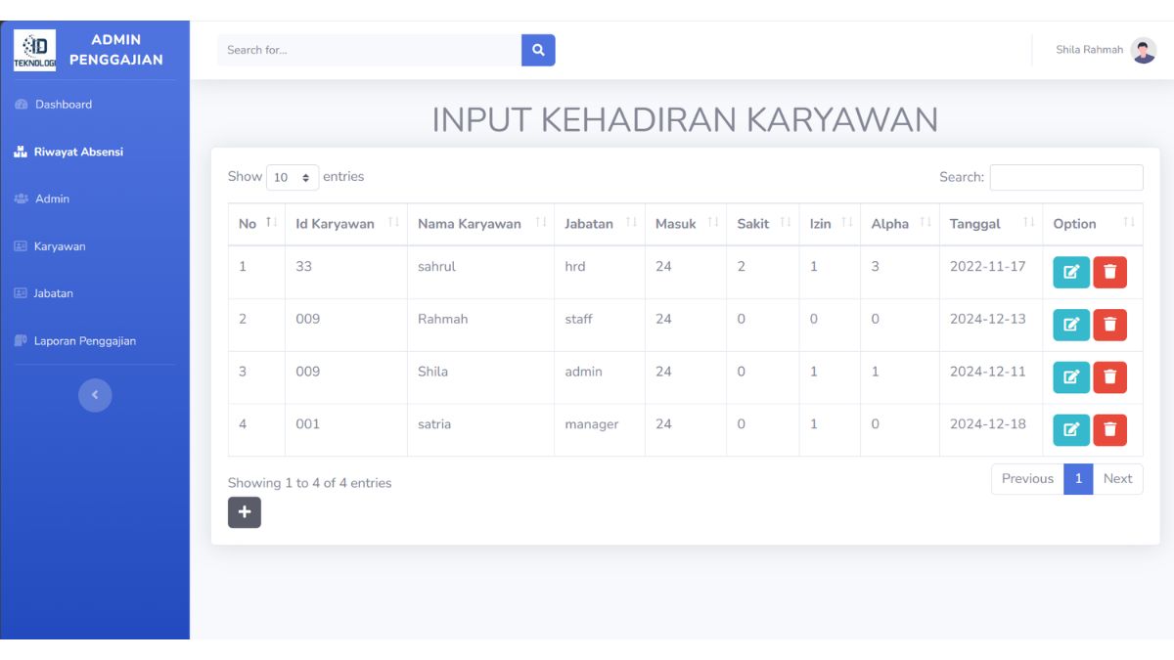Click the ID Teknologi logo
The image size is (1174, 660).
[35, 50]
